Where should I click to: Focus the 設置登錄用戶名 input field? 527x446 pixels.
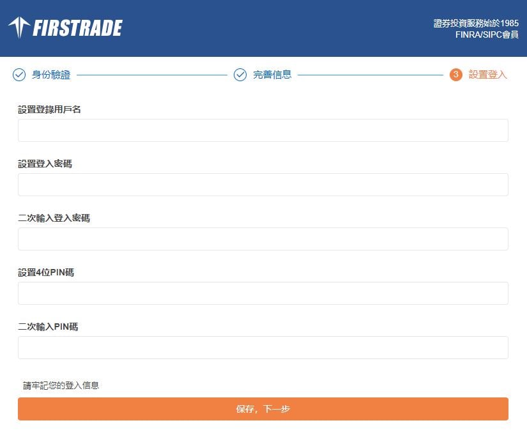pyautogui.click(x=263, y=130)
